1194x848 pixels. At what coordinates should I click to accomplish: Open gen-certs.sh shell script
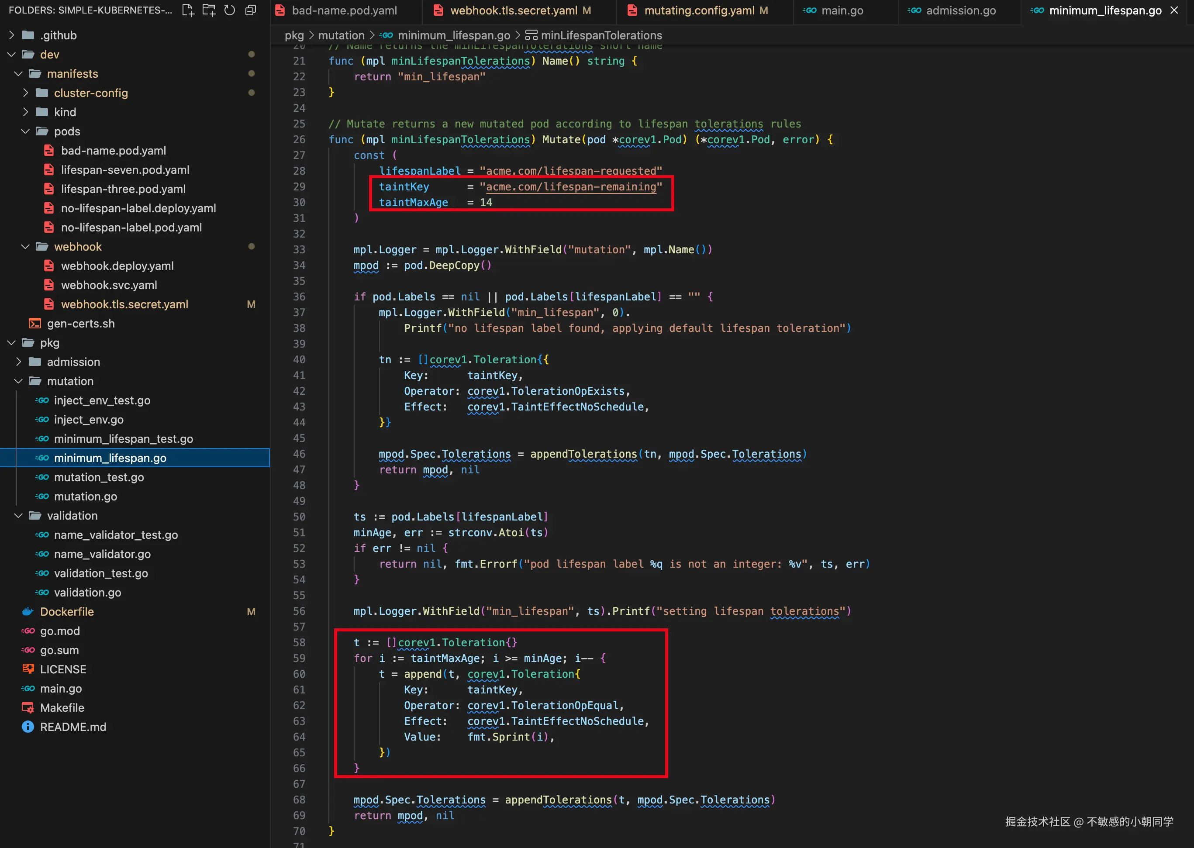tap(81, 323)
